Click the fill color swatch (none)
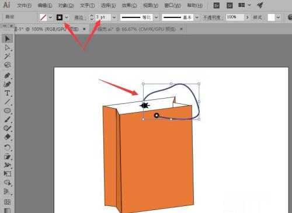The image size is (292, 213). pos(43,18)
